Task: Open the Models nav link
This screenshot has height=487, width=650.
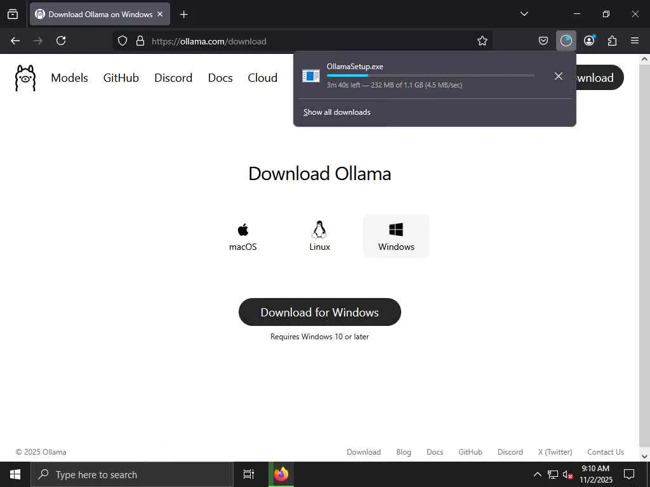Action: [69, 78]
